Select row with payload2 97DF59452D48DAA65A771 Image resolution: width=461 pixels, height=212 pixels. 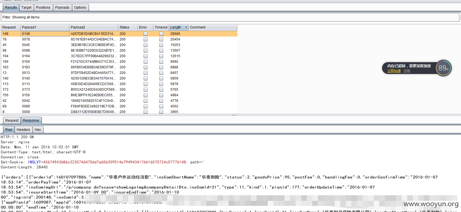point(119,73)
